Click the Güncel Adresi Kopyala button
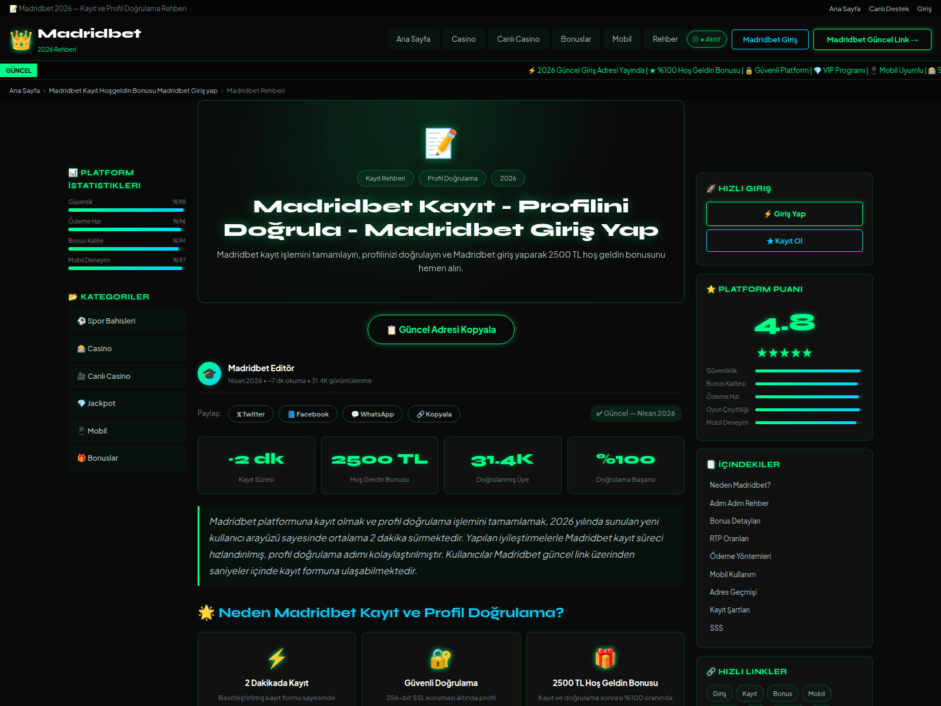 tap(441, 329)
